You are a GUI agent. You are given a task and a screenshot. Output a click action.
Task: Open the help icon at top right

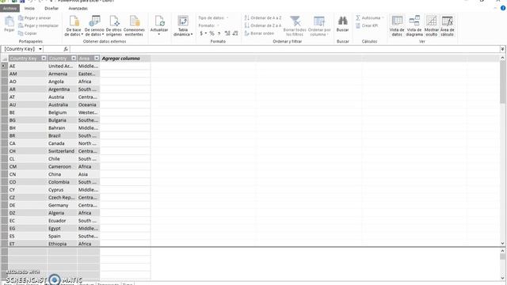pos(503,8)
